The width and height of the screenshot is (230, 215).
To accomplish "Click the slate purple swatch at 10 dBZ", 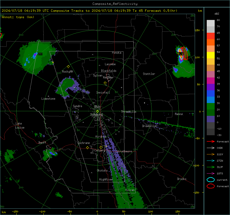I will 211,119.
